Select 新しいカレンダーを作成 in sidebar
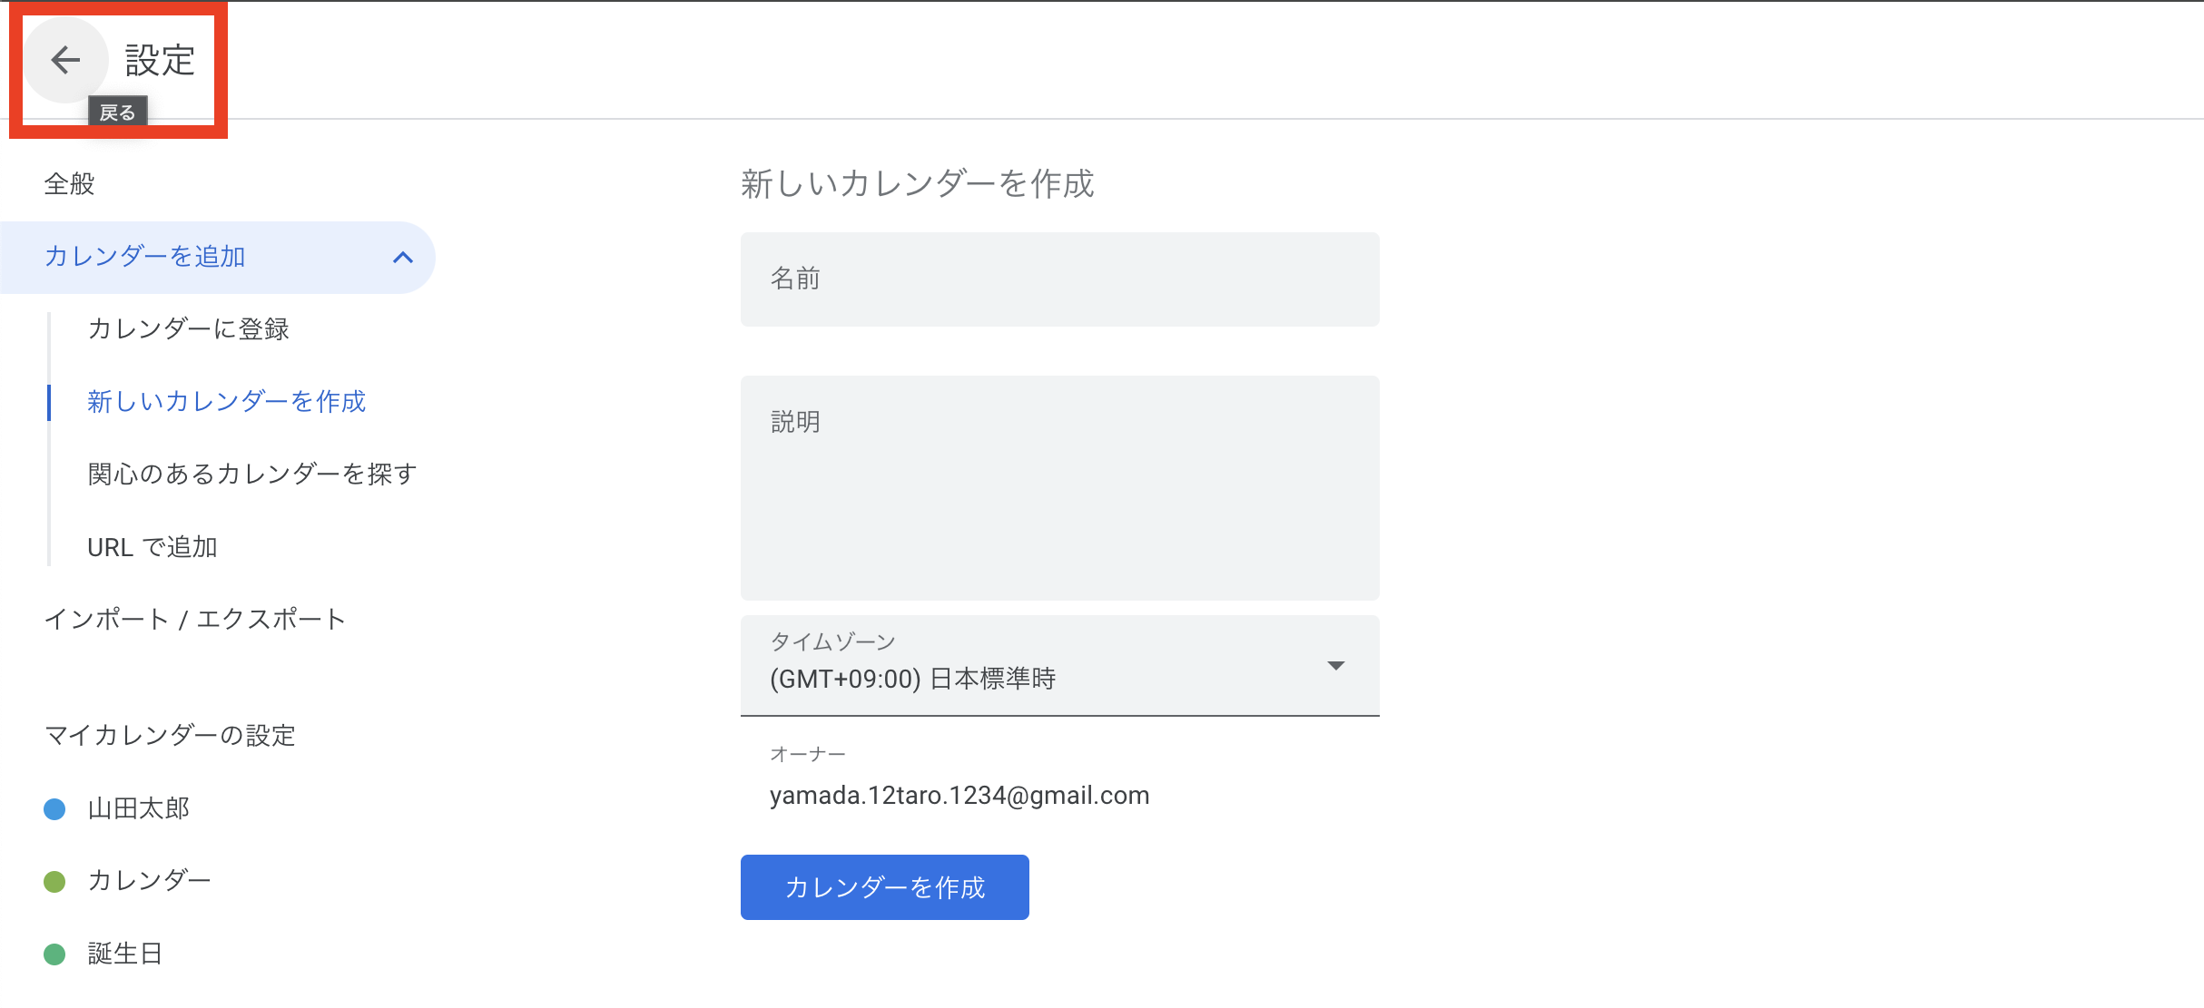 (x=226, y=402)
